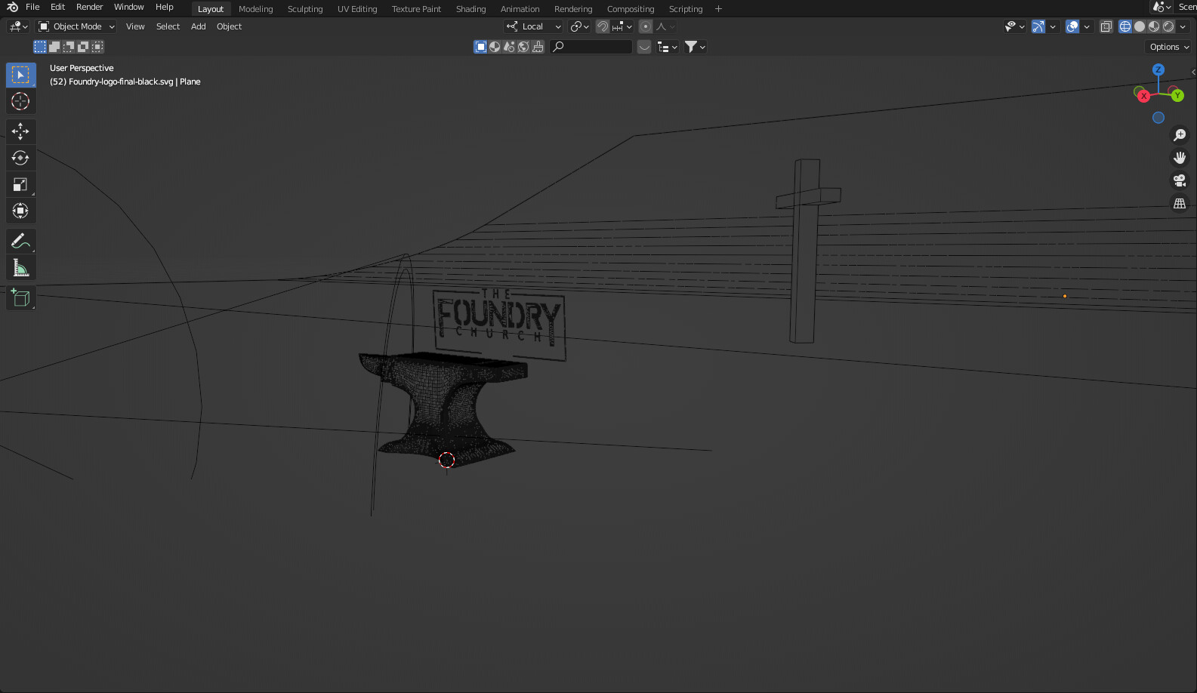Toggle snapping magnet

[x=603, y=26]
